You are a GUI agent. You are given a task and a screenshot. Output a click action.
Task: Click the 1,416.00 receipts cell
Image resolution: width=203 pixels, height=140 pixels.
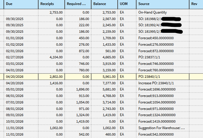[x=51, y=83]
